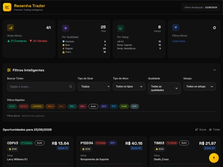Click the Resenha Trader logo icon
Image resolution: width=223 pixels, height=167 pixels.
coord(7,7)
